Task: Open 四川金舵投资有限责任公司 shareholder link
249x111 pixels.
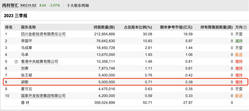Action: pyautogui.click(x=43, y=34)
